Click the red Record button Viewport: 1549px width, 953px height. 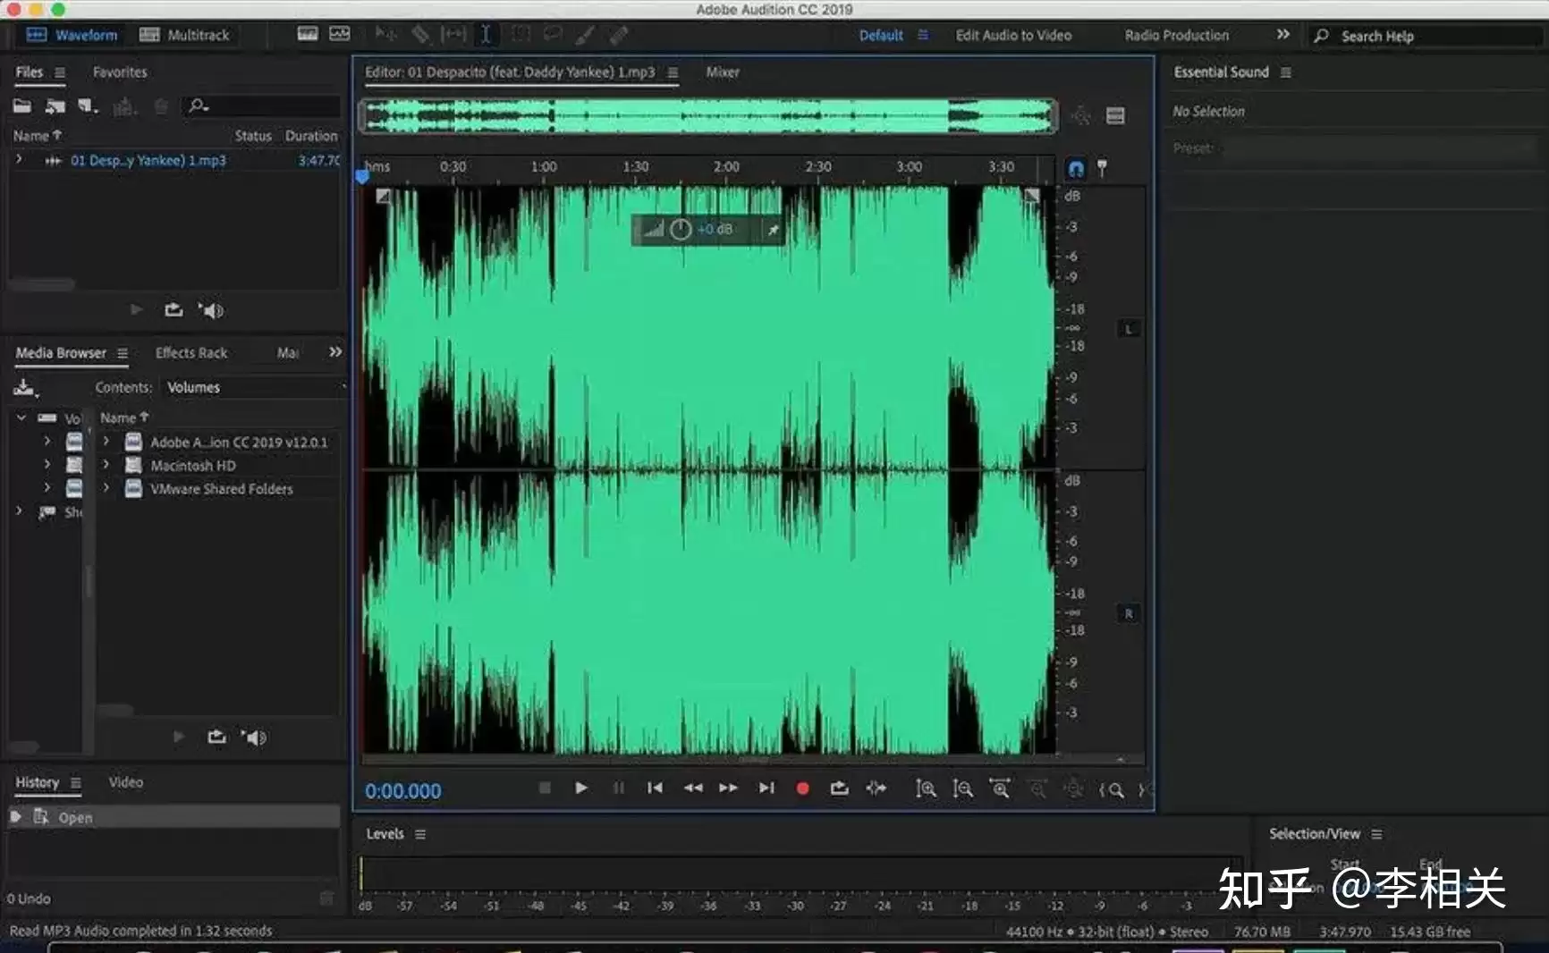[x=802, y=789]
